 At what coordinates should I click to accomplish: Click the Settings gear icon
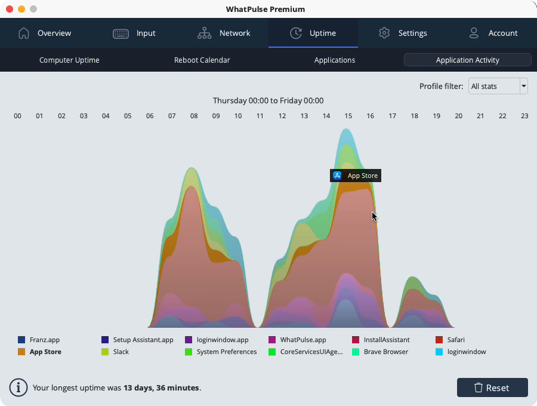point(384,33)
